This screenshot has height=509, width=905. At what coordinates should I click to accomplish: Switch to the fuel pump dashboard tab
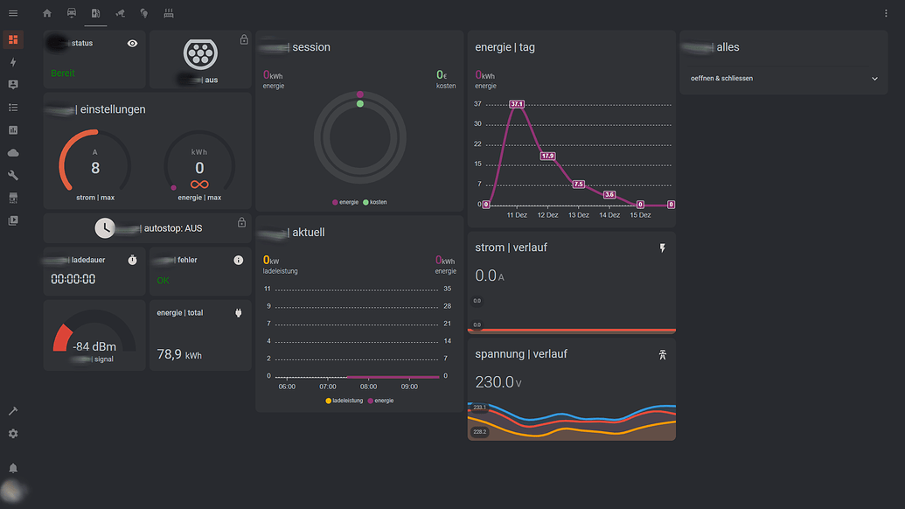pos(95,13)
